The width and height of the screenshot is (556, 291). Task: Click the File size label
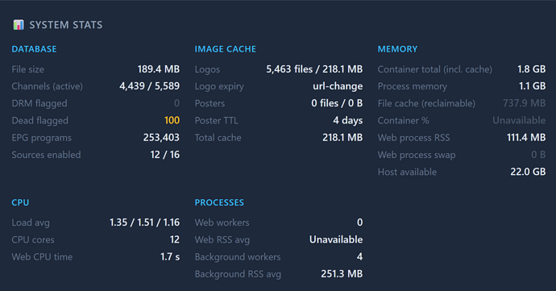[27, 69]
